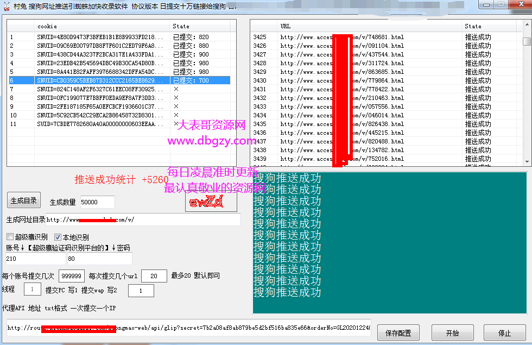The height and width of the screenshot is (345, 532).
Task: Enable the 超级鹰识别 checkbox
Action: pyautogui.click(x=10, y=237)
